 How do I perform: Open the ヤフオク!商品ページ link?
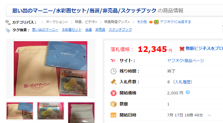click(186, 61)
